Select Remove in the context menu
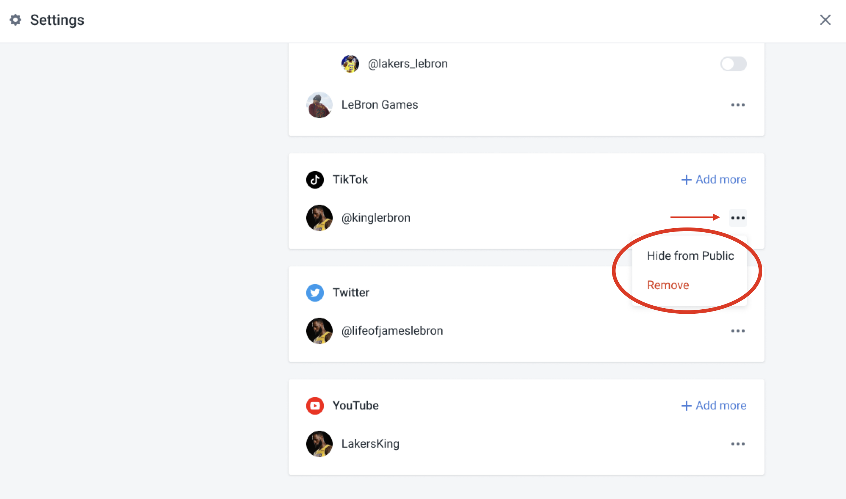The image size is (846, 499). pyautogui.click(x=668, y=285)
